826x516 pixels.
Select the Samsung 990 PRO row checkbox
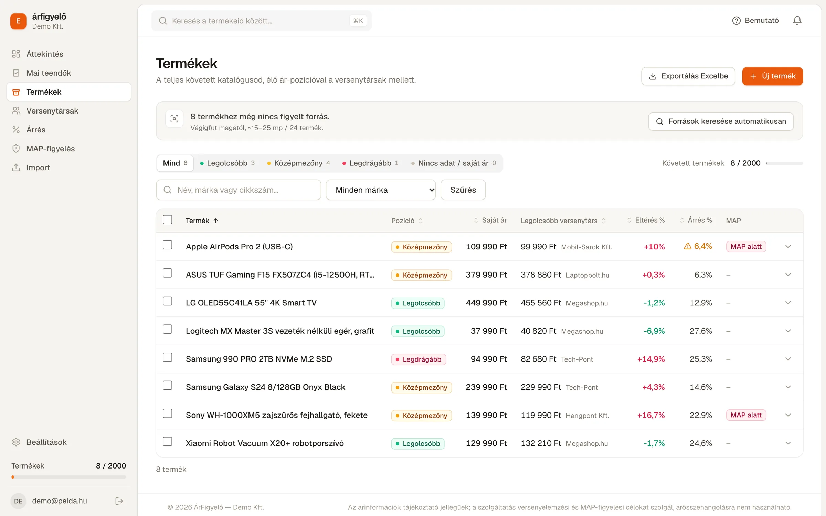(x=168, y=357)
